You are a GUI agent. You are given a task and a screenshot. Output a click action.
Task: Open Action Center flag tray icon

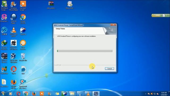149,94
